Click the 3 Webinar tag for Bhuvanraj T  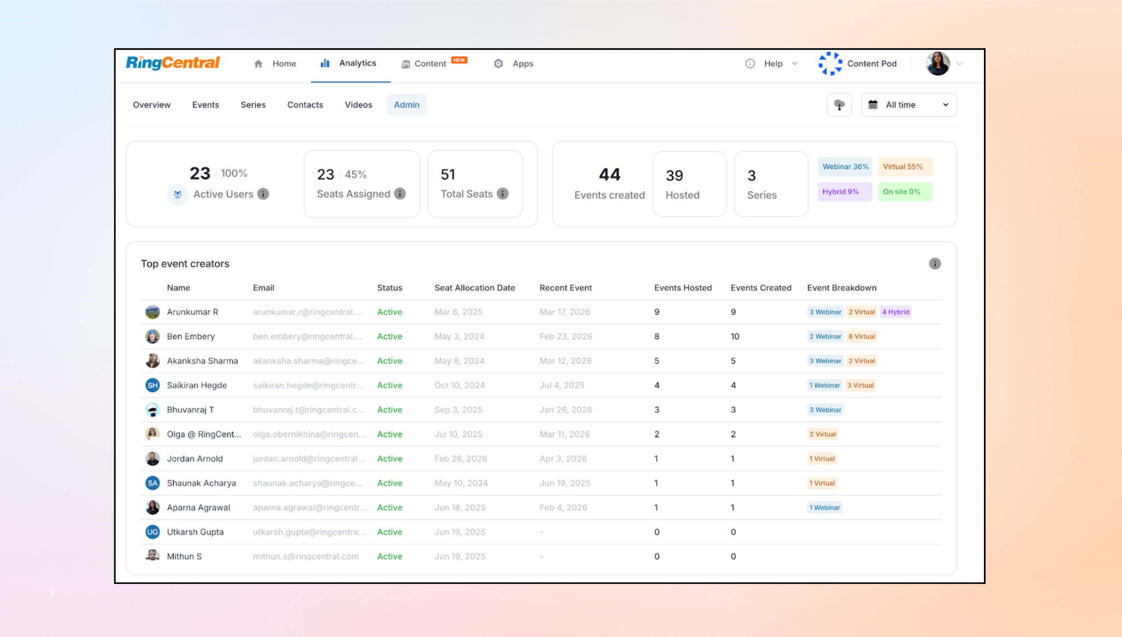click(825, 410)
